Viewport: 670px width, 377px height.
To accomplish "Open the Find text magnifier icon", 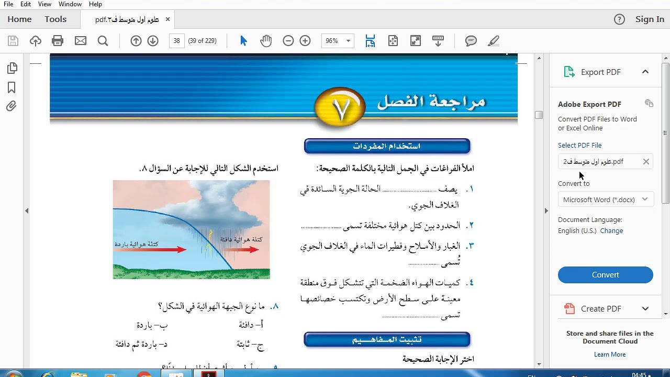I will (x=103, y=41).
